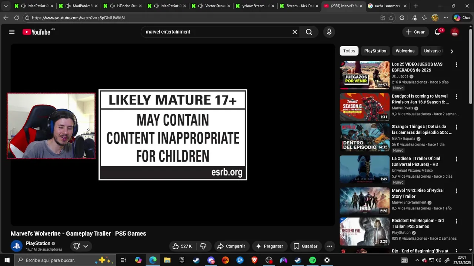Show hidden system tray icons chevron
The height and width of the screenshot is (266, 474).
(x=417, y=260)
